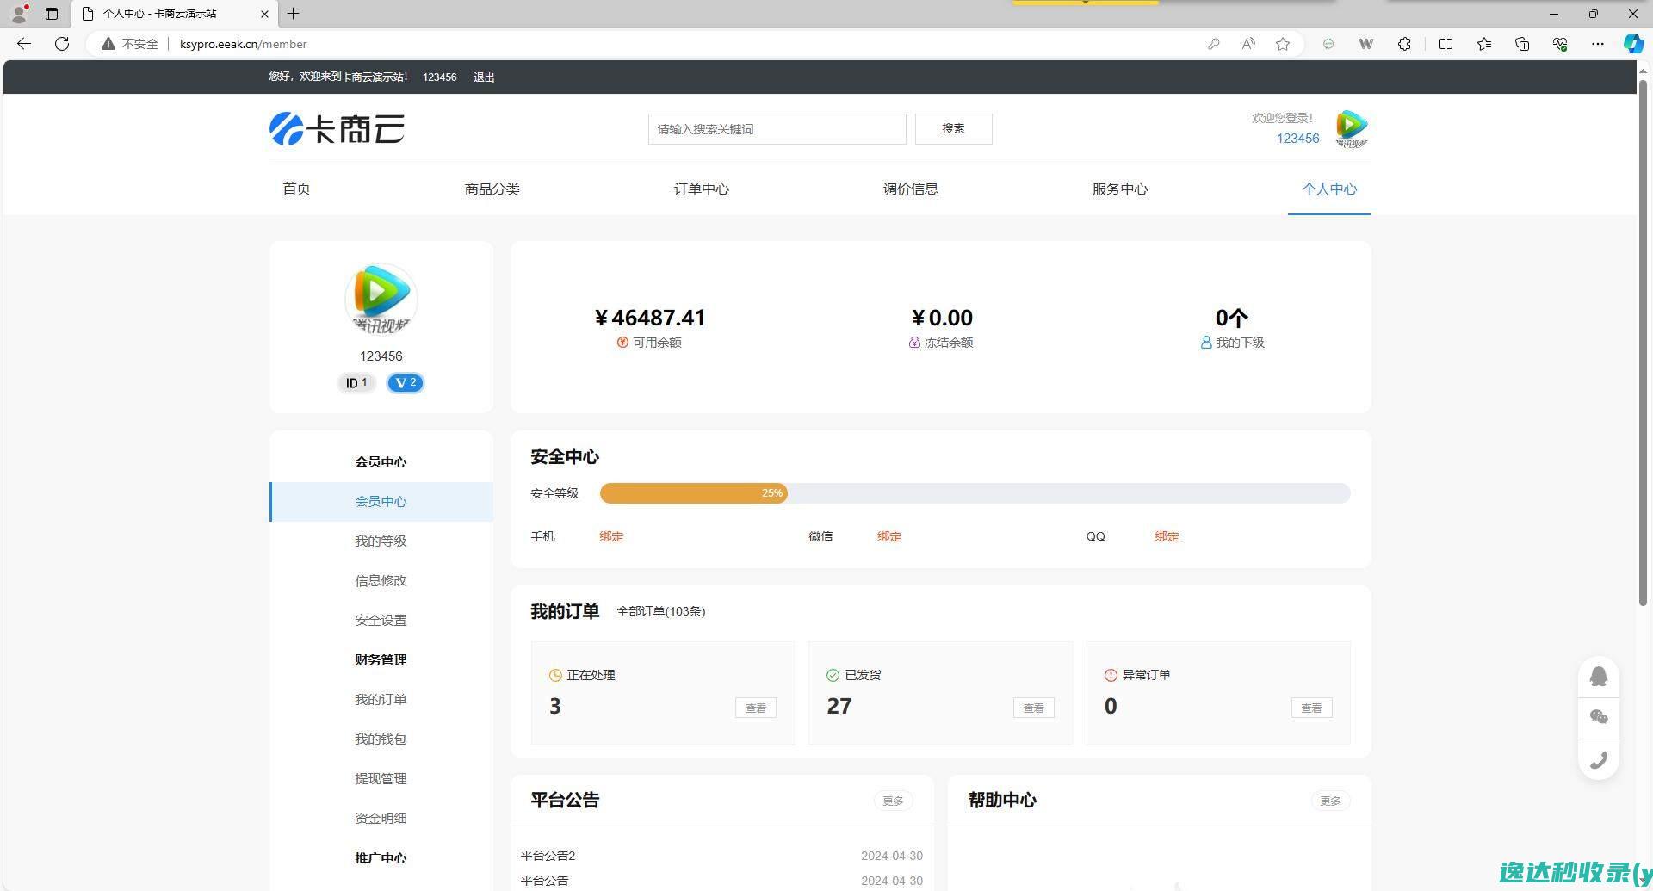
Task: Click 查看 in the 正在处理 card
Action: [x=756, y=708]
